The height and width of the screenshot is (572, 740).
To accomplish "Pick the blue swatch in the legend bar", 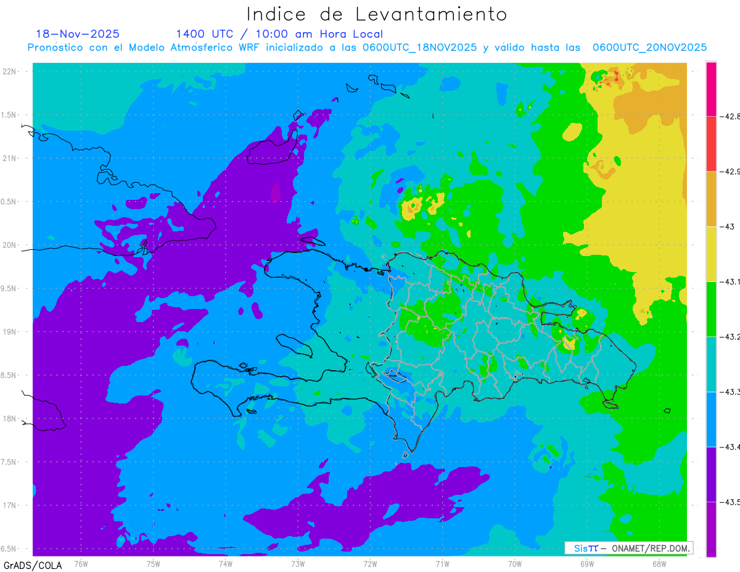I will [711, 419].
